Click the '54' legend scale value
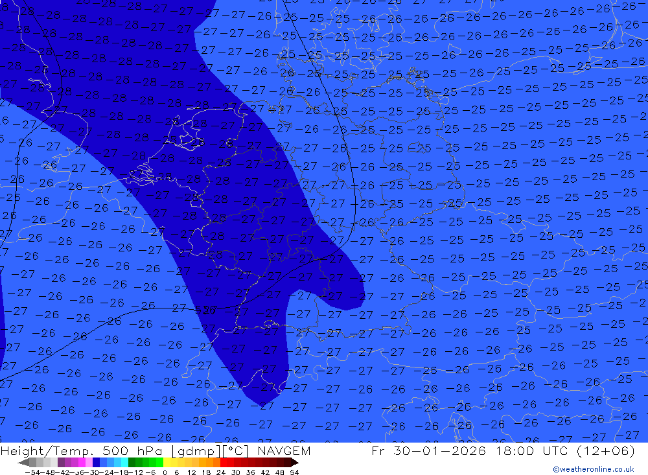Viewport: 648px width, 475px height. point(294,472)
